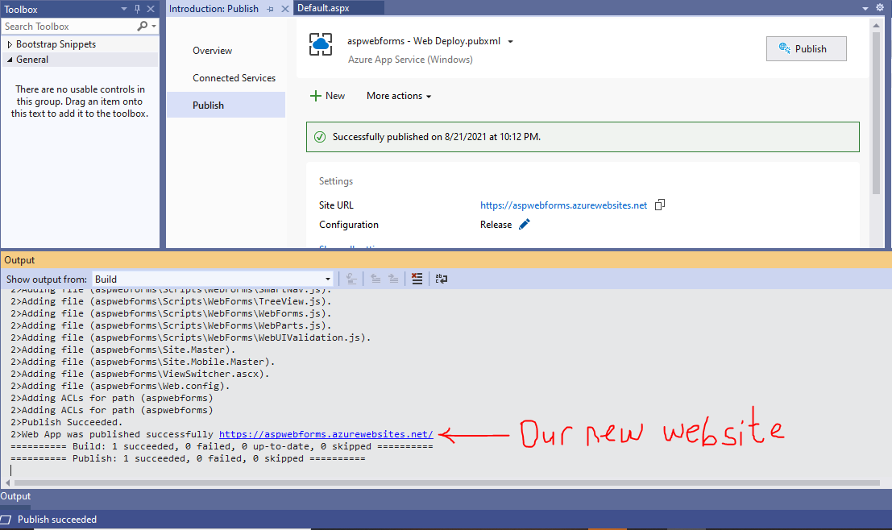This screenshot has height=530, width=892.
Task: Click the Azure cloud publish profile icon
Action: 321,44
